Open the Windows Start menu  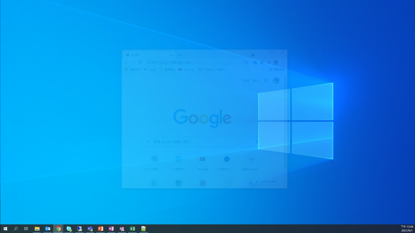[5, 229]
